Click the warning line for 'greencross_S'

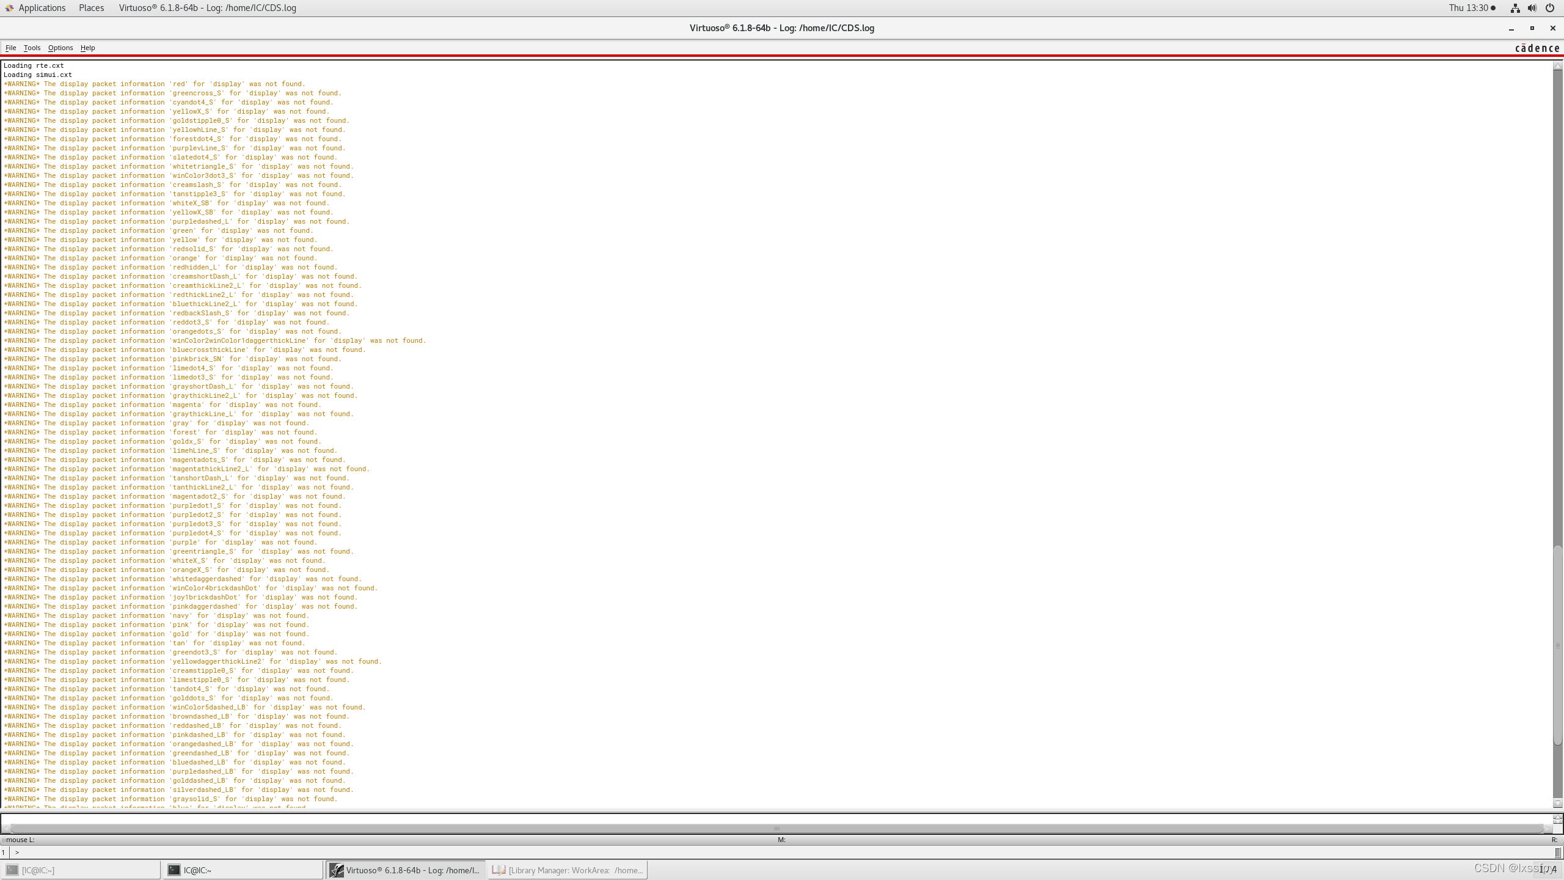point(172,93)
